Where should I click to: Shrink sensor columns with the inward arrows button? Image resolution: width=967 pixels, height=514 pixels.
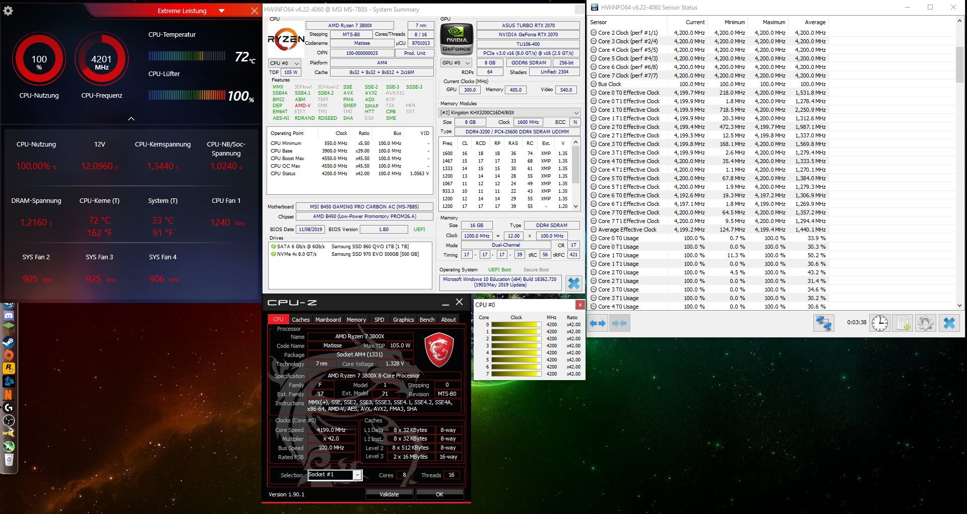point(619,323)
